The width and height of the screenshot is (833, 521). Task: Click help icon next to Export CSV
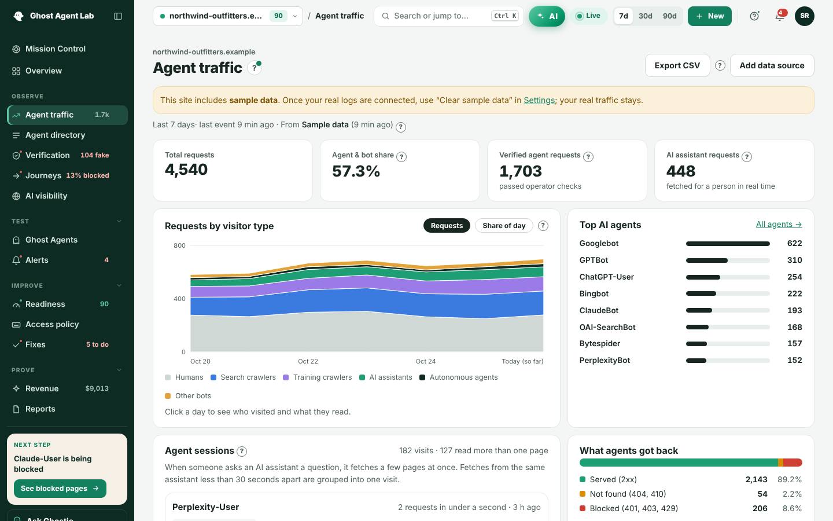coord(720,65)
